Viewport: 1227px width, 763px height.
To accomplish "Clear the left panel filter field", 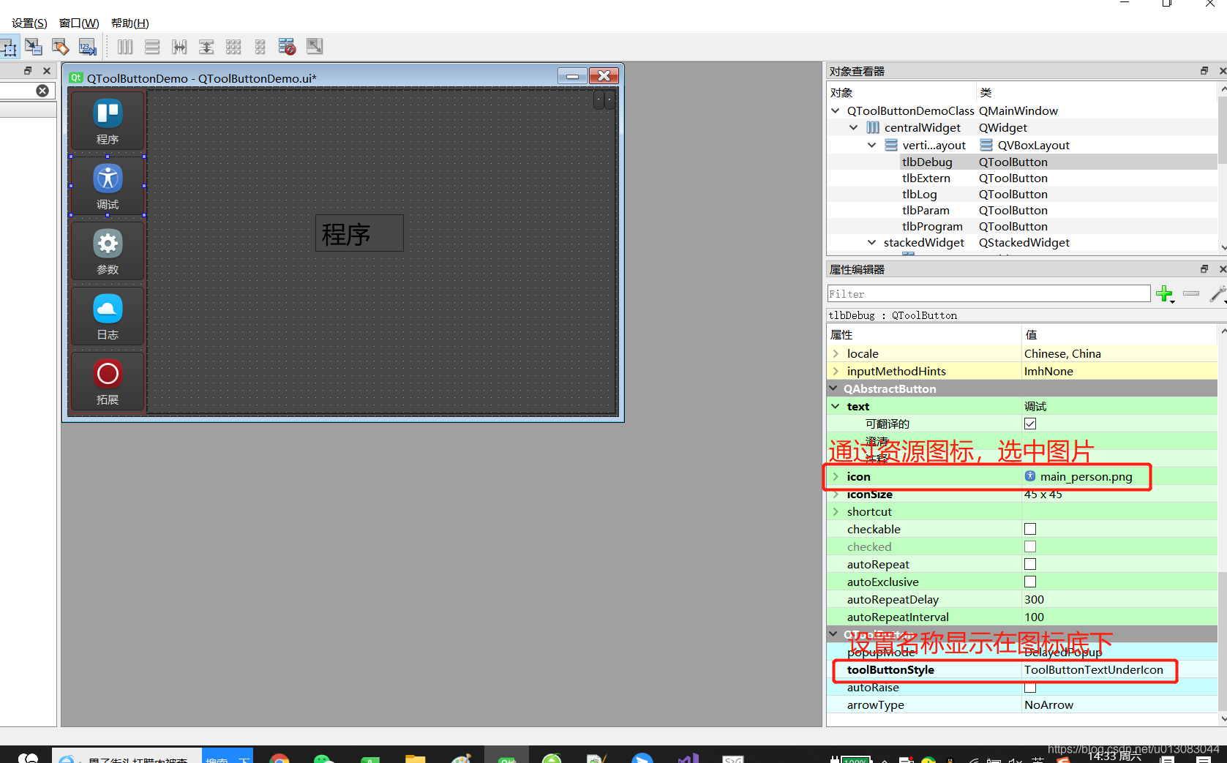I will tap(42, 91).
